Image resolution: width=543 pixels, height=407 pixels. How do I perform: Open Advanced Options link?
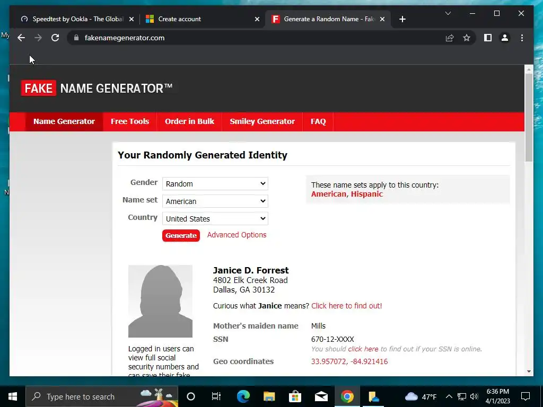pyautogui.click(x=237, y=235)
